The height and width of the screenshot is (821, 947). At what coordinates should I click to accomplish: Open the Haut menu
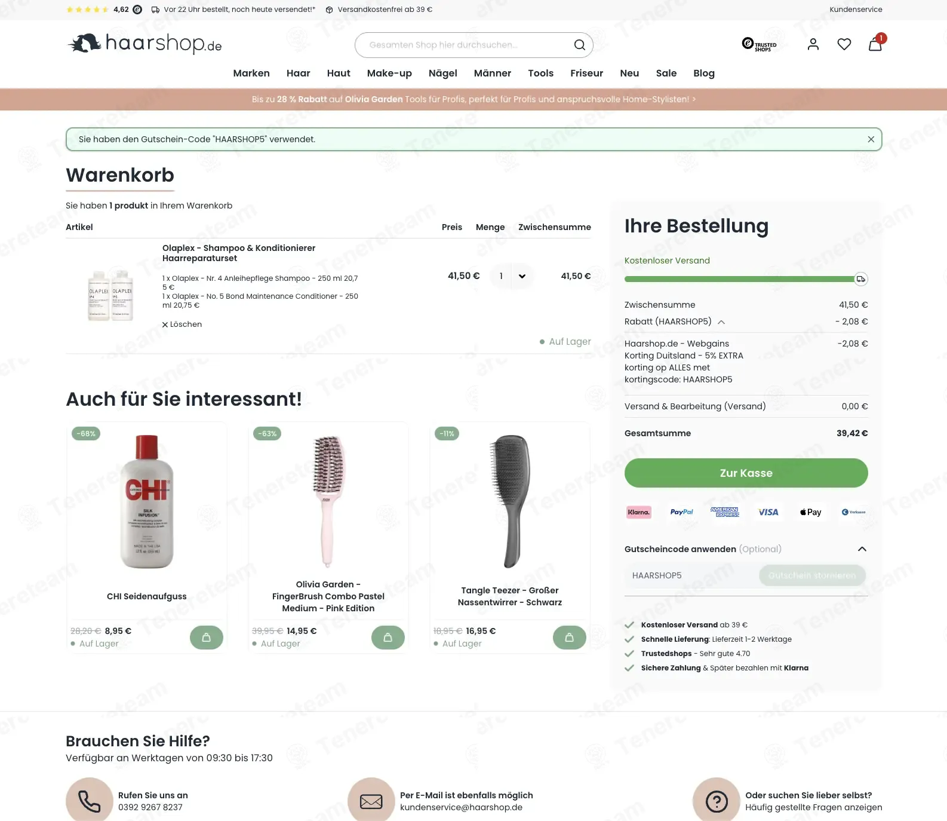click(339, 73)
